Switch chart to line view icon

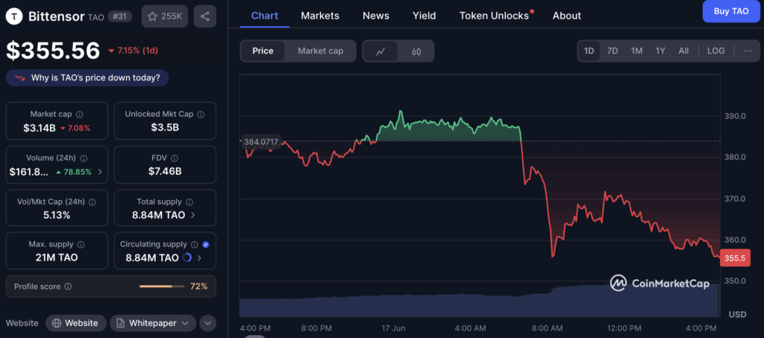click(381, 51)
